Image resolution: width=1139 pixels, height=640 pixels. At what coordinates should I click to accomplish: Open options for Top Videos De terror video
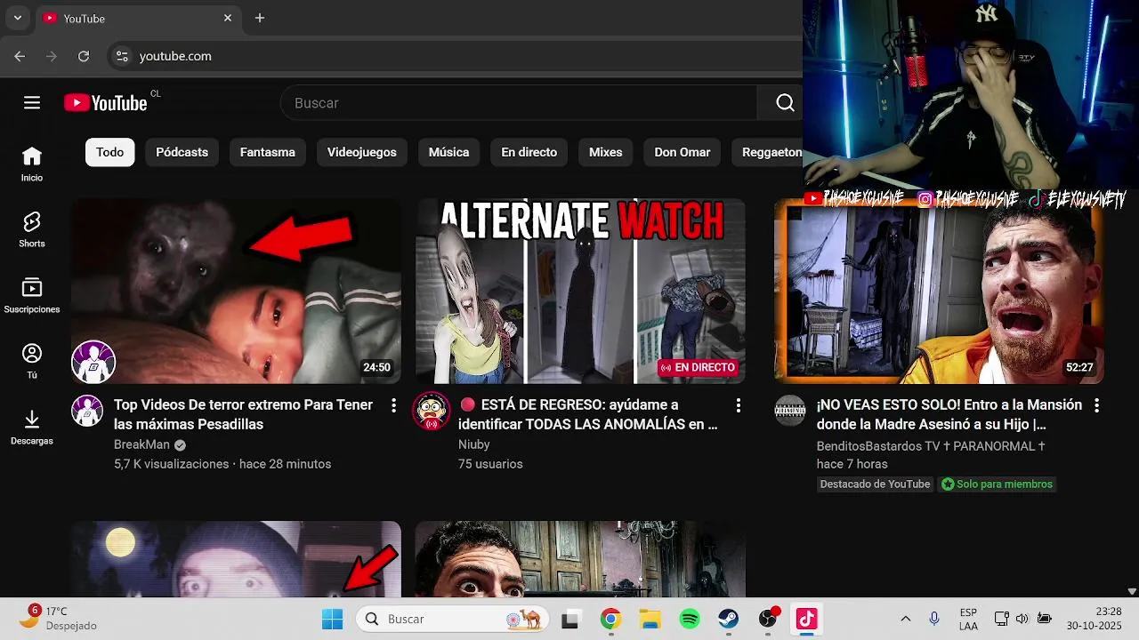393,405
